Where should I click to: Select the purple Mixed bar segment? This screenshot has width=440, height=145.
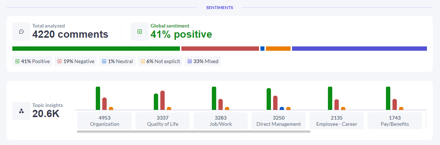tap(359, 49)
